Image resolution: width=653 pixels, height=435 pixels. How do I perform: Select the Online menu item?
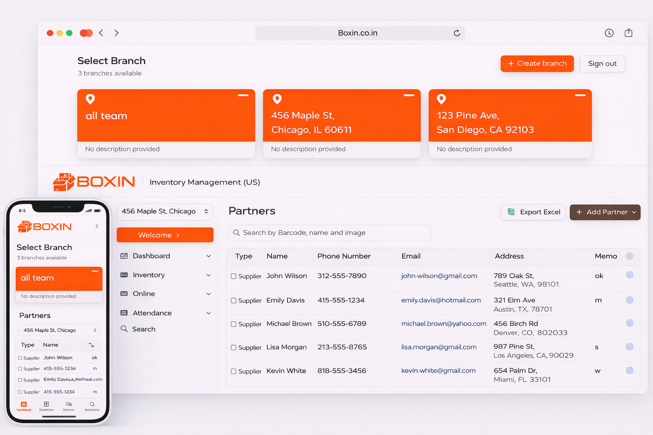click(144, 294)
